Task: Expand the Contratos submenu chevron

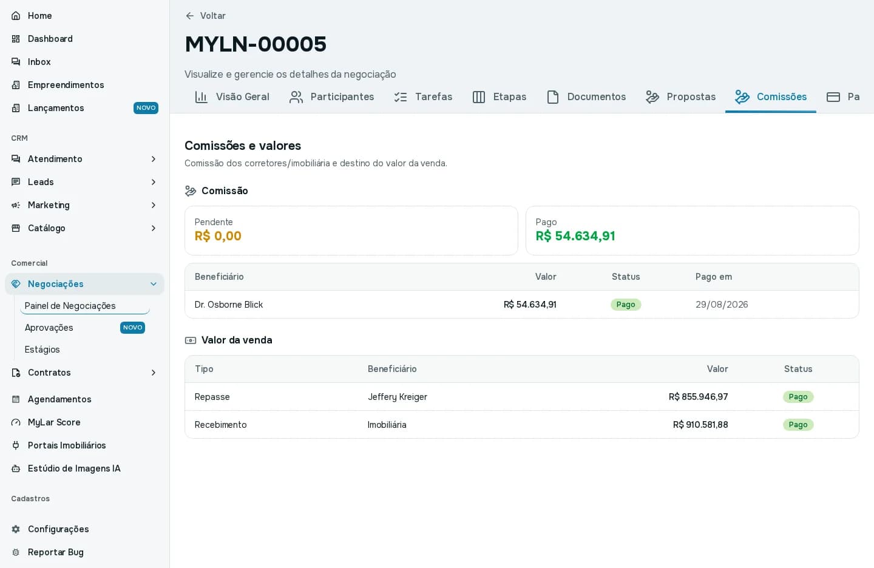Action: 154,373
